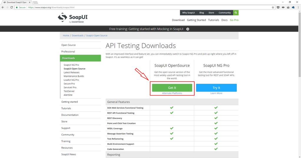Open Docs in main navigation
301x158 pixels.
(x=224, y=20)
